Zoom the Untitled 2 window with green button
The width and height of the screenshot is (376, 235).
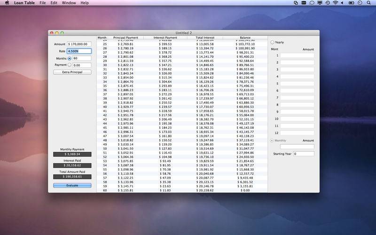(62, 33)
